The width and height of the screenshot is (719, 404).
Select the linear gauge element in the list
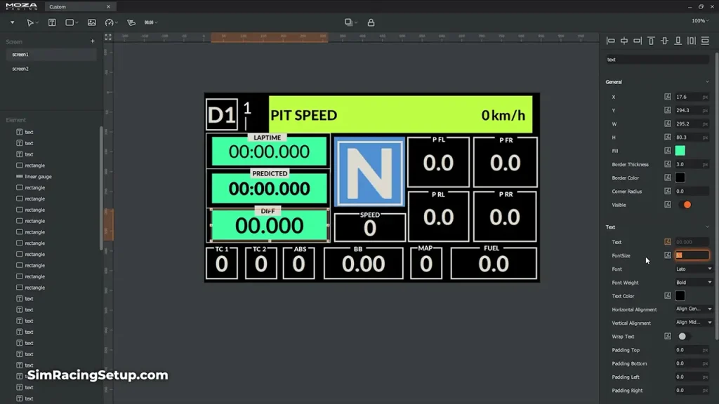pyautogui.click(x=39, y=177)
